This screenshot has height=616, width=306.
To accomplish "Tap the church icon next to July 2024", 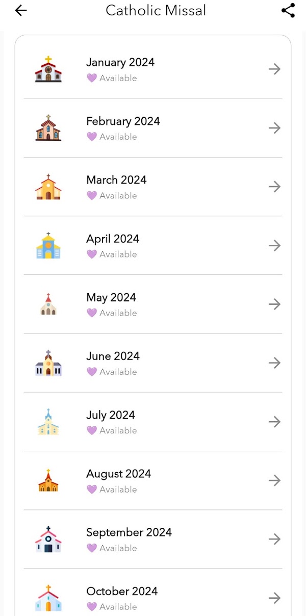I will (x=48, y=422).
